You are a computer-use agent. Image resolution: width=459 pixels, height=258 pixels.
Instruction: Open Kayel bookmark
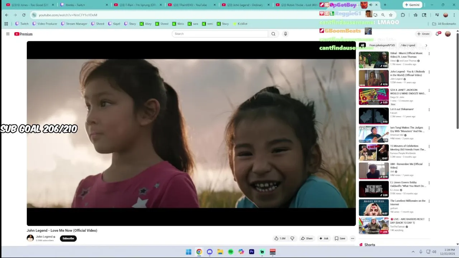click(114, 24)
